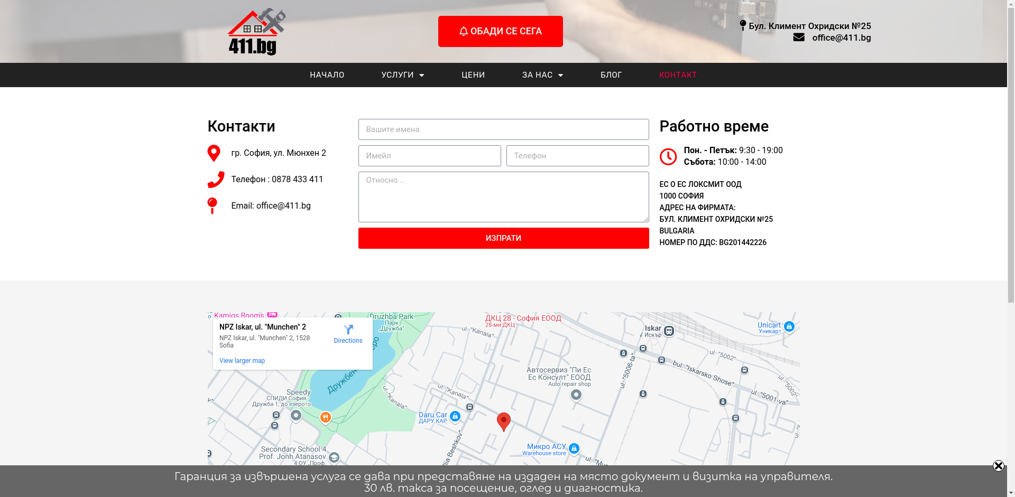The height and width of the screenshot is (497, 1015).
Task: Click the red phone icon
Action: click(x=216, y=180)
